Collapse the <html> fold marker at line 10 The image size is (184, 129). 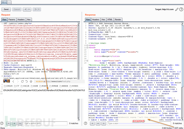87,45
